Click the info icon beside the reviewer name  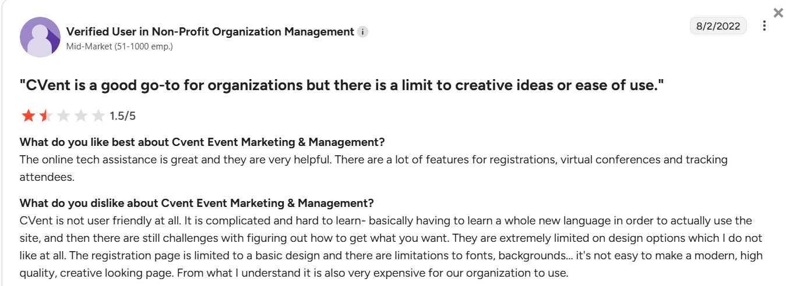point(362,32)
